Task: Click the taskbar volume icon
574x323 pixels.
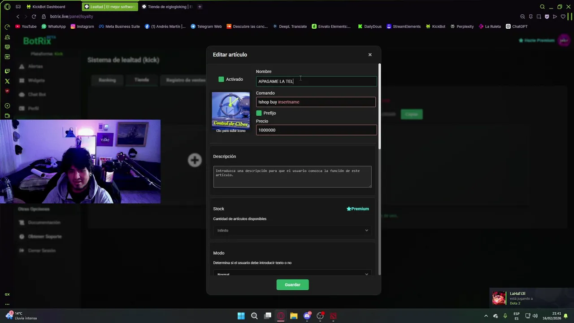Action: click(x=535, y=316)
